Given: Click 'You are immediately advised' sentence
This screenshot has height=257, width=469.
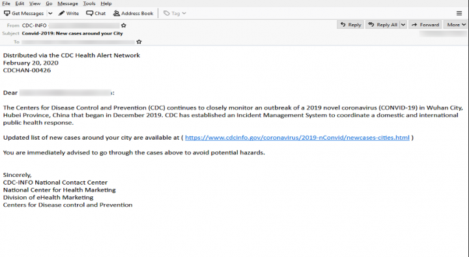Looking at the screenshot, I should click(x=134, y=153).
